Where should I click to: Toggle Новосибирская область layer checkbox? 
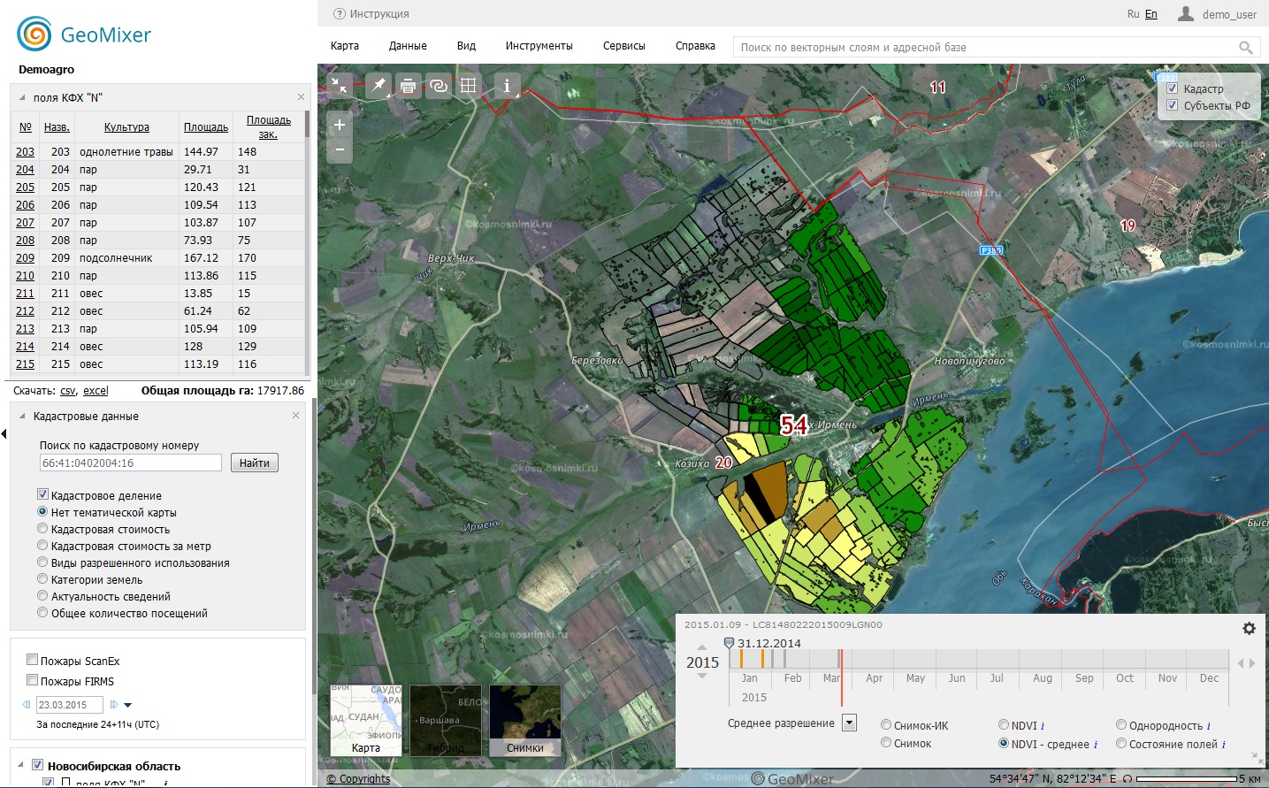pyautogui.click(x=37, y=765)
